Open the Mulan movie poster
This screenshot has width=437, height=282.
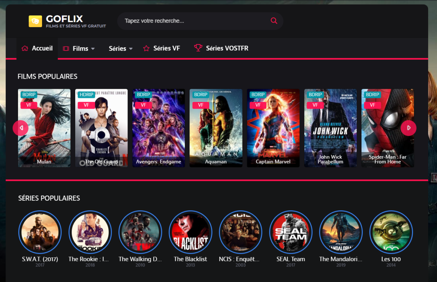(44, 128)
